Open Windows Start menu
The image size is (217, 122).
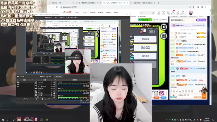[x=3, y=120]
